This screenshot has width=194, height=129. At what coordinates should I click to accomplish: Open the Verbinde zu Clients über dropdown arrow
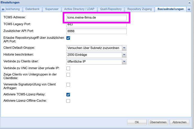pyautogui.click(x=124, y=61)
